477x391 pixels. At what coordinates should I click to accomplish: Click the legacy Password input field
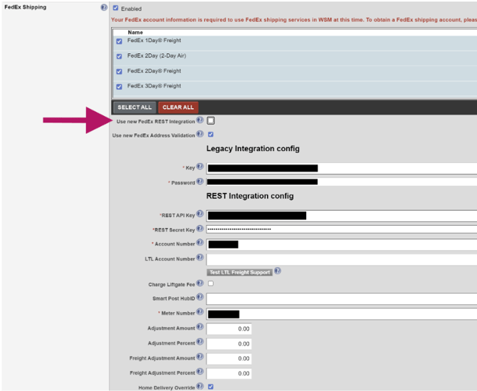click(x=342, y=182)
